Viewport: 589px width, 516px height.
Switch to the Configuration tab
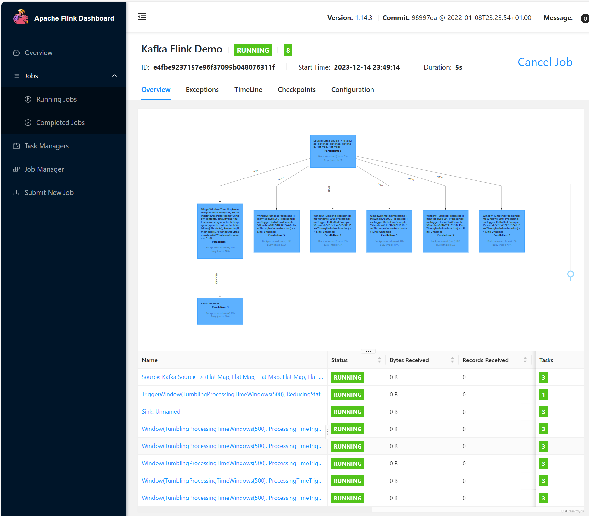[x=353, y=90]
